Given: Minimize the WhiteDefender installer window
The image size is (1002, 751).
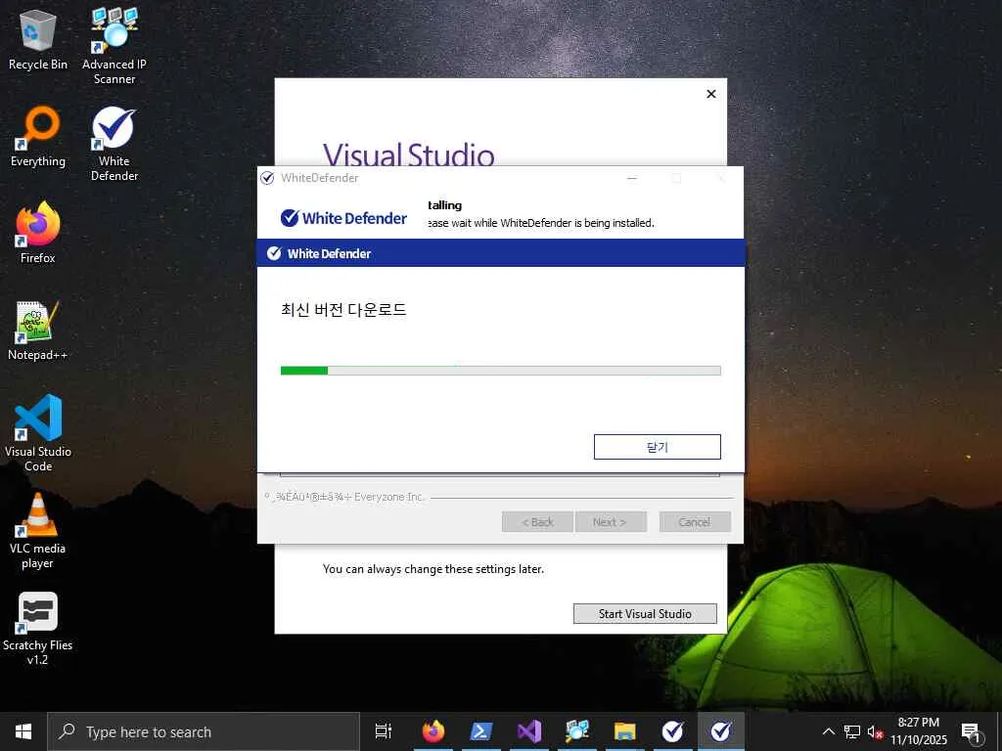Looking at the screenshot, I should (632, 178).
